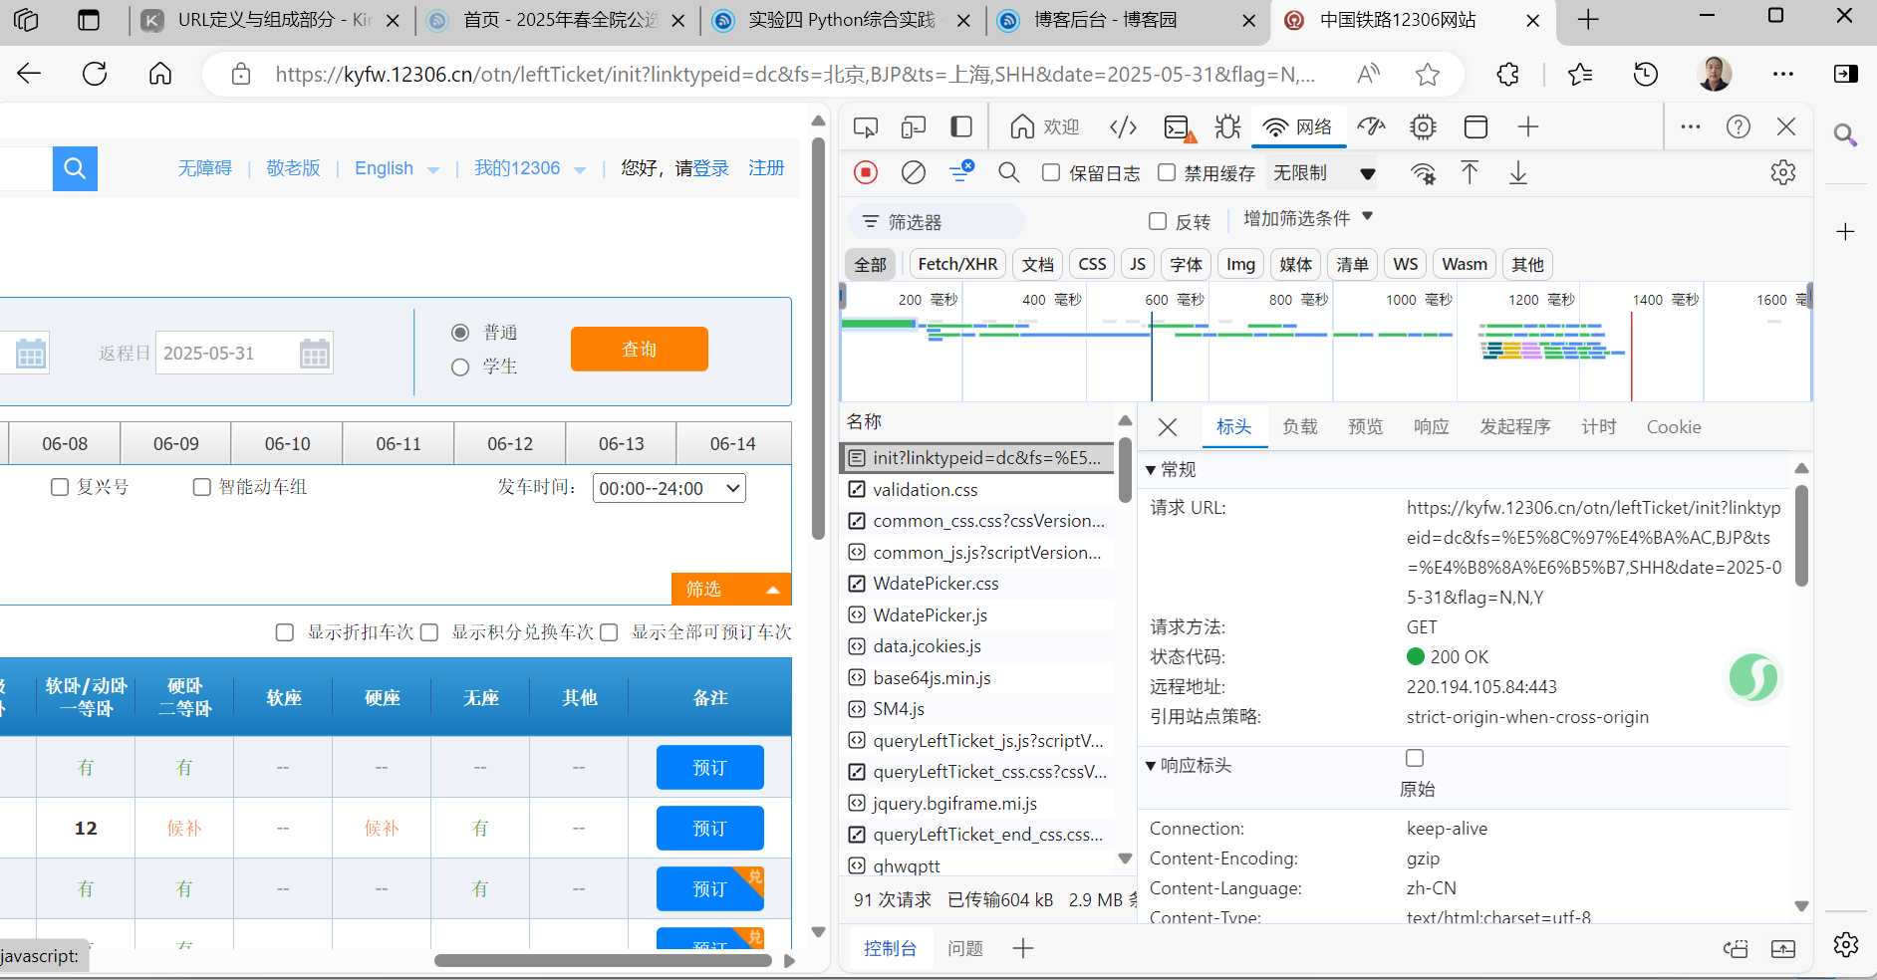Toggle the network filter funnel icon
Image resolution: width=1877 pixels, height=980 pixels.
(961, 171)
